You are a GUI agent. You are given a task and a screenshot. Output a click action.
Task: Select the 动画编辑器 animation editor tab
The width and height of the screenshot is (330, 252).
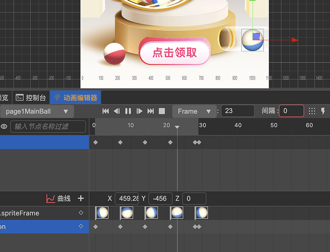[x=76, y=98]
